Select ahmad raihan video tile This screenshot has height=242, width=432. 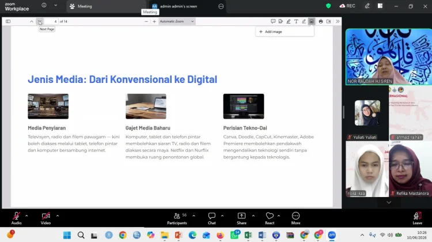411,113
